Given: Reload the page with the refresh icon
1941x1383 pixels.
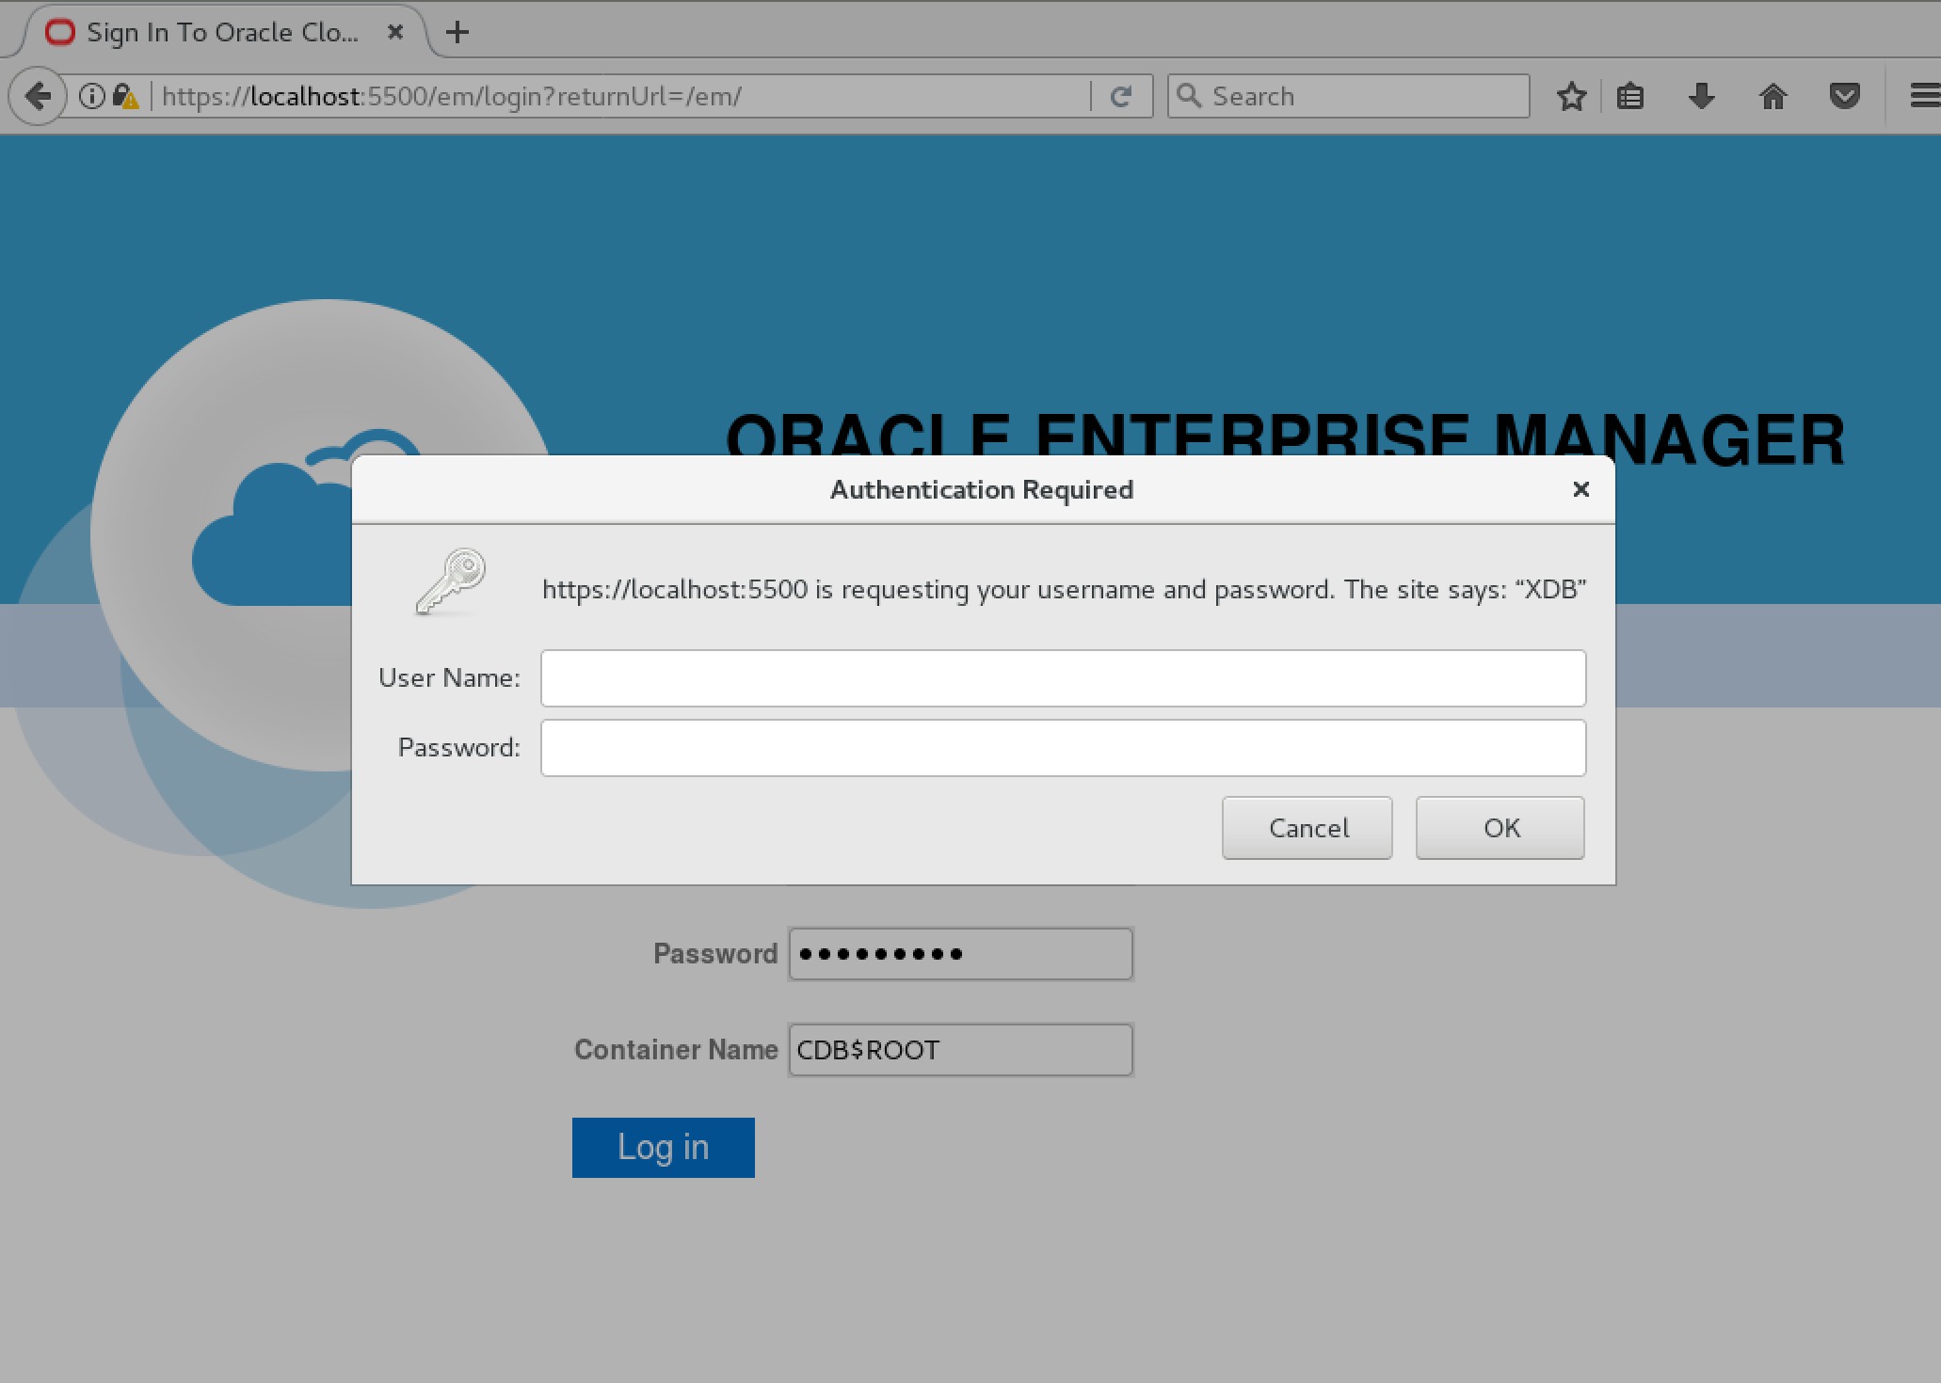Looking at the screenshot, I should 1120,96.
